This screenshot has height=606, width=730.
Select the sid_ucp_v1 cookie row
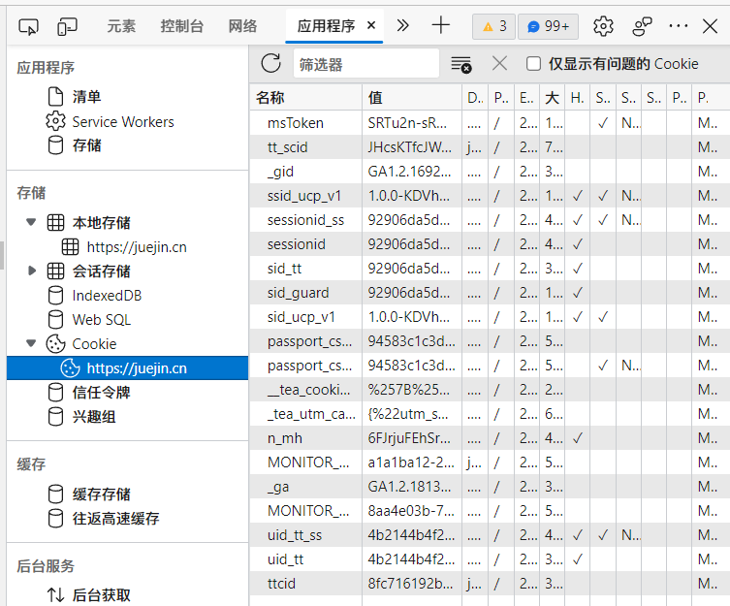click(490, 317)
